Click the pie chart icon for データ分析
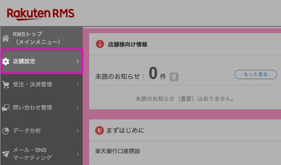Image resolution: width=281 pixels, height=165 pixels. tap(6, 131)
